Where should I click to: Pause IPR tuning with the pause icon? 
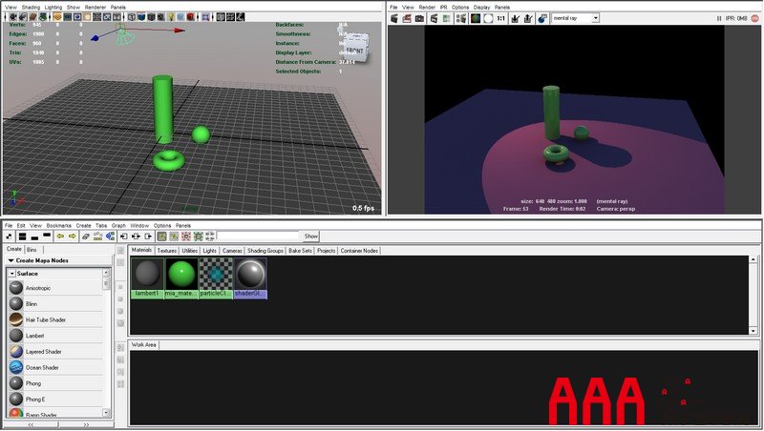click(719, 18)
